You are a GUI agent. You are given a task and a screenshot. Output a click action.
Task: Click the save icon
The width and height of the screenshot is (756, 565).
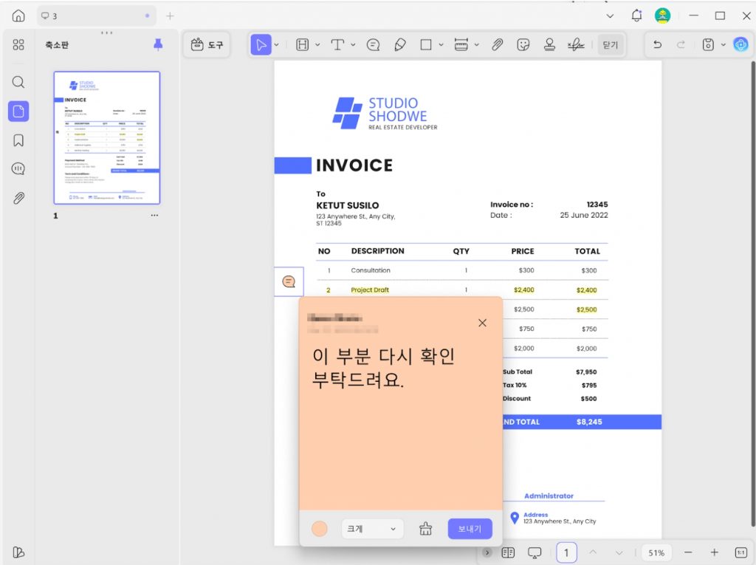pos(708,45)
